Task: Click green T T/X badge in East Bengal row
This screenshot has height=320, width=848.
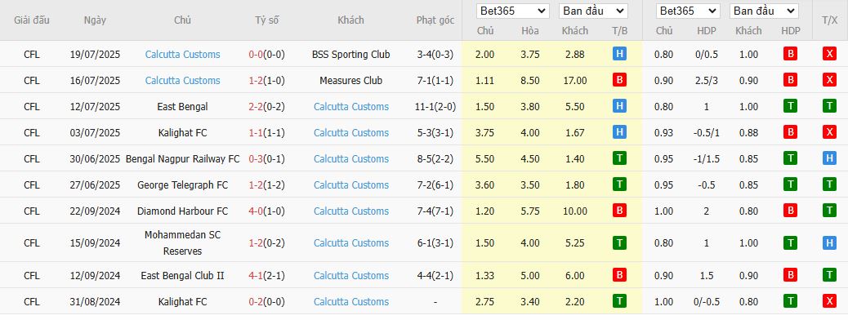Action: pos(829,106)
